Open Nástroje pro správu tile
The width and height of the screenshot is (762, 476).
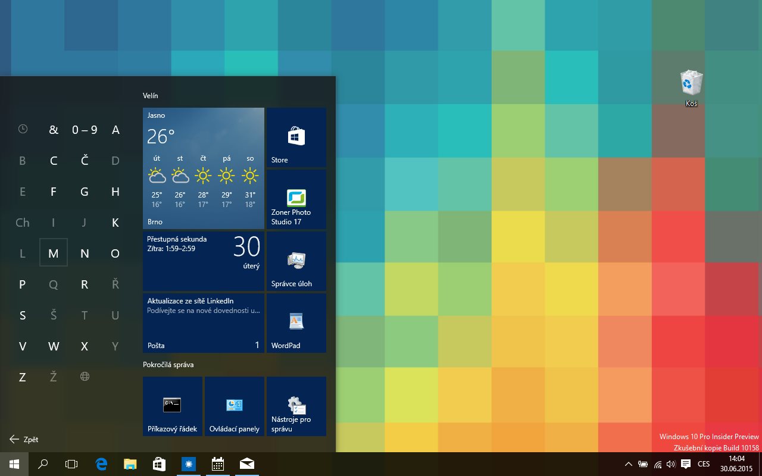(x=296, y=406)
